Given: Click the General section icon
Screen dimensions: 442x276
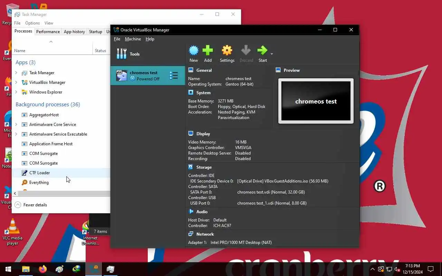Looking at the screenshot, I should pyautogui.click(x=191, y=70).
